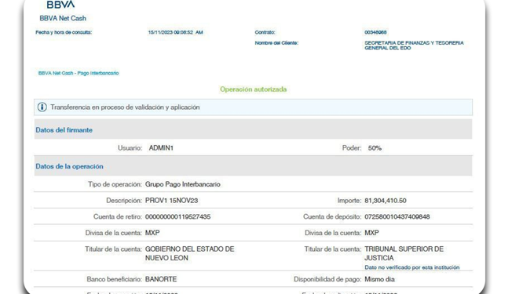Click the Banco beneficiario label
The width and height of the screenshot is (512, 294).
114,279
